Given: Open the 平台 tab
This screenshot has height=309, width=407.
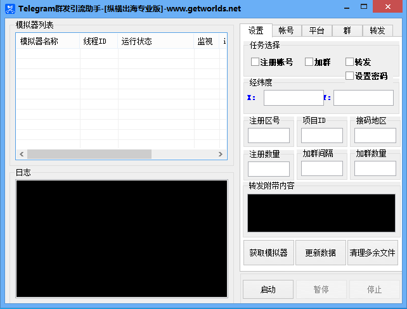Looking at the screenshot, I should coord(317,30).
